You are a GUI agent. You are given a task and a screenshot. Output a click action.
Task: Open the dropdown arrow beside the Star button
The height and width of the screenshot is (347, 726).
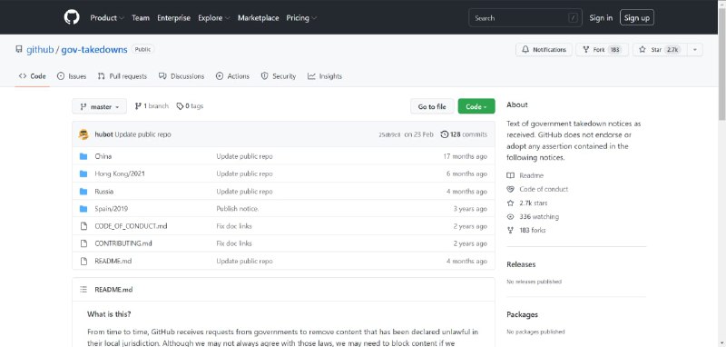coord(695,50)
